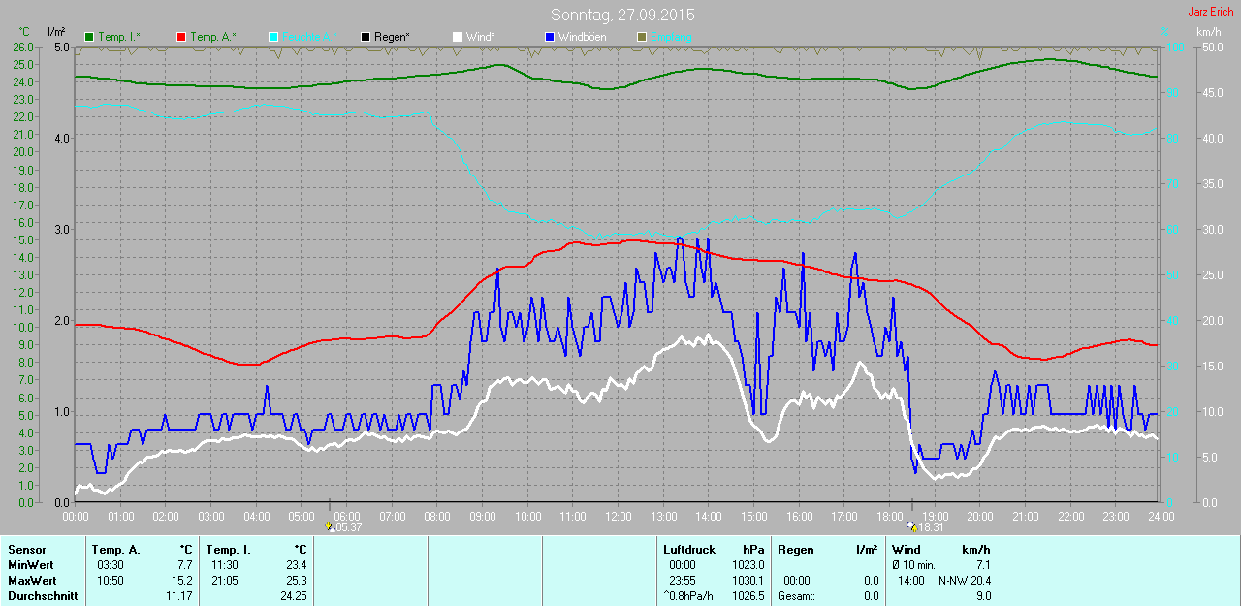Click the Temp. I. maximum value '25.3'
Image resolution: width=1241 pixels, height=606 pixels.
point(296,581)
